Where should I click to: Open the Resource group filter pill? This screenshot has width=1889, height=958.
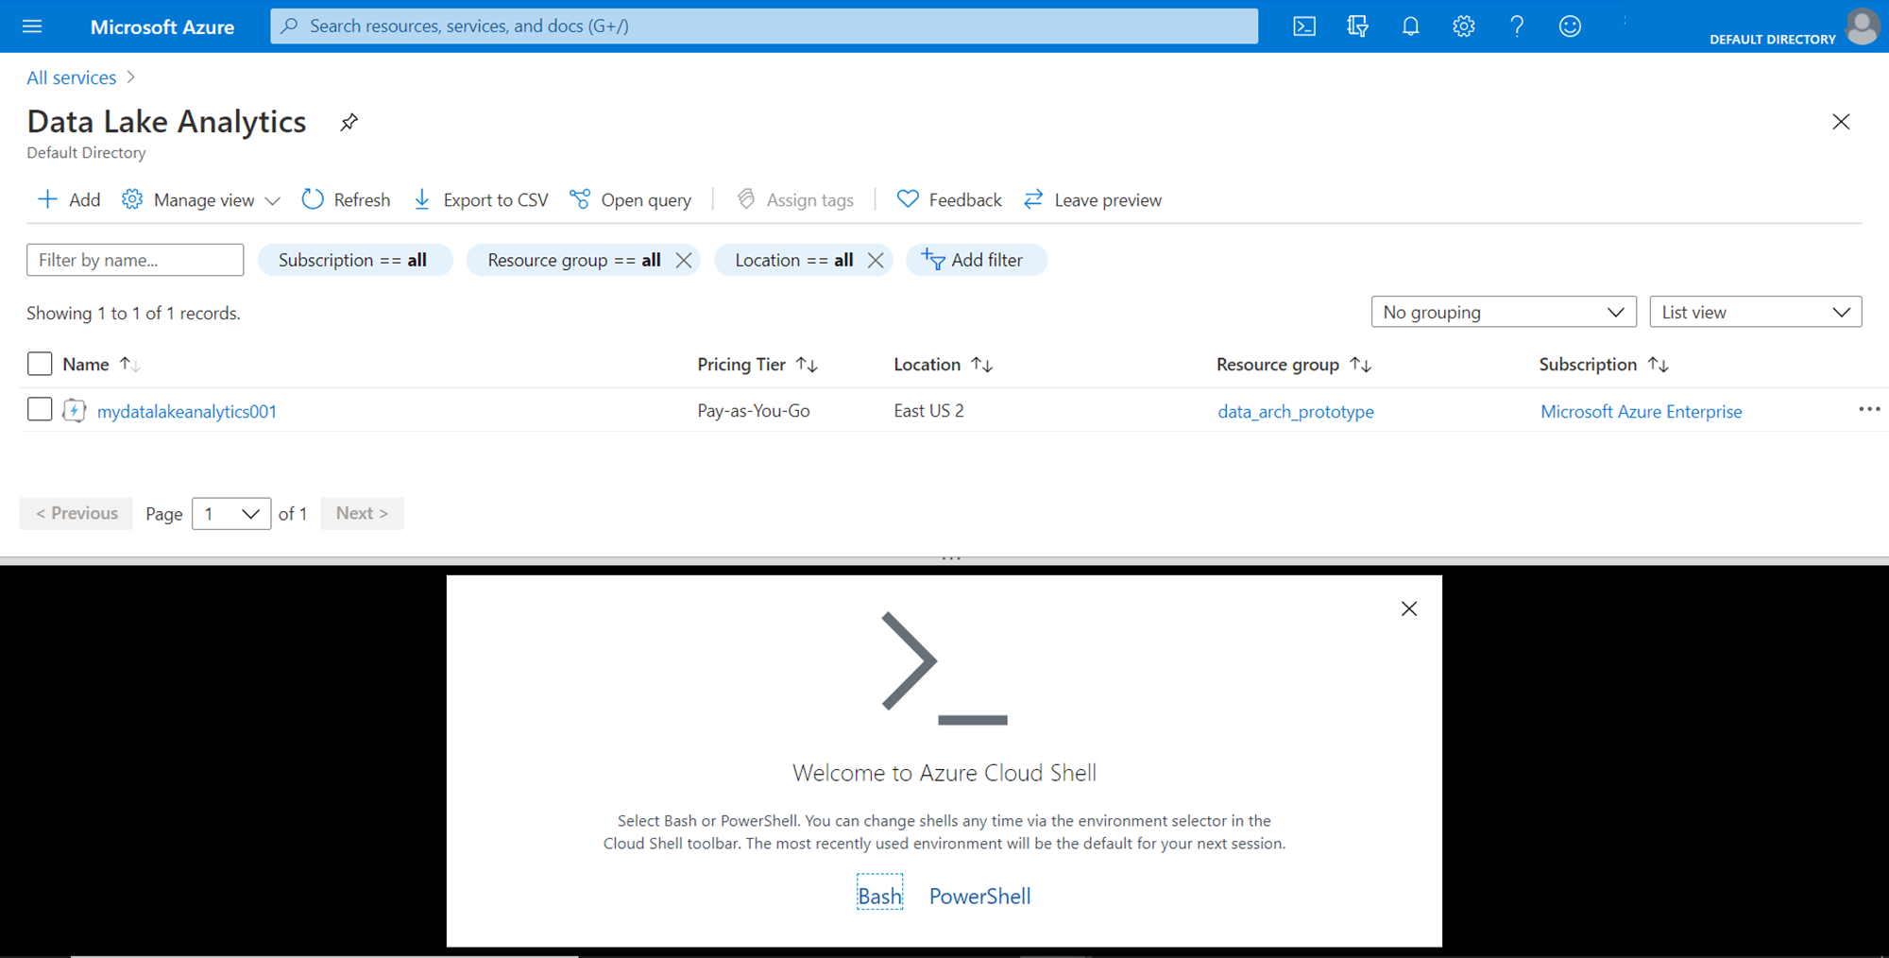573,260
